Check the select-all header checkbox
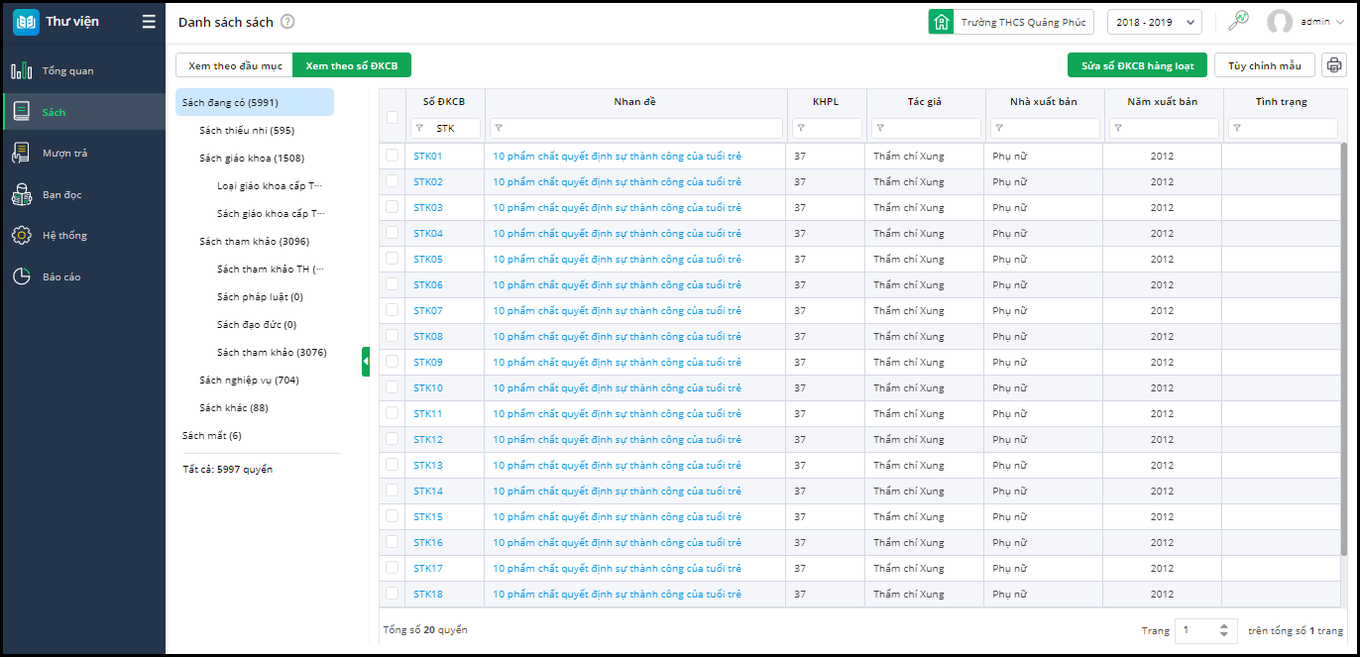 coord(392,117)
